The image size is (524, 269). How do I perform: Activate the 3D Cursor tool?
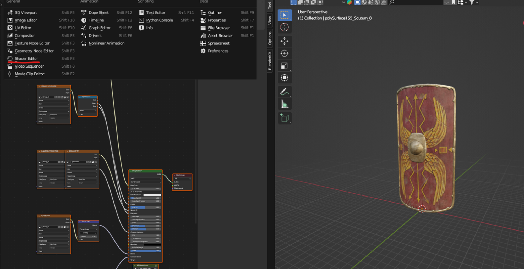[x=285, y=27]
